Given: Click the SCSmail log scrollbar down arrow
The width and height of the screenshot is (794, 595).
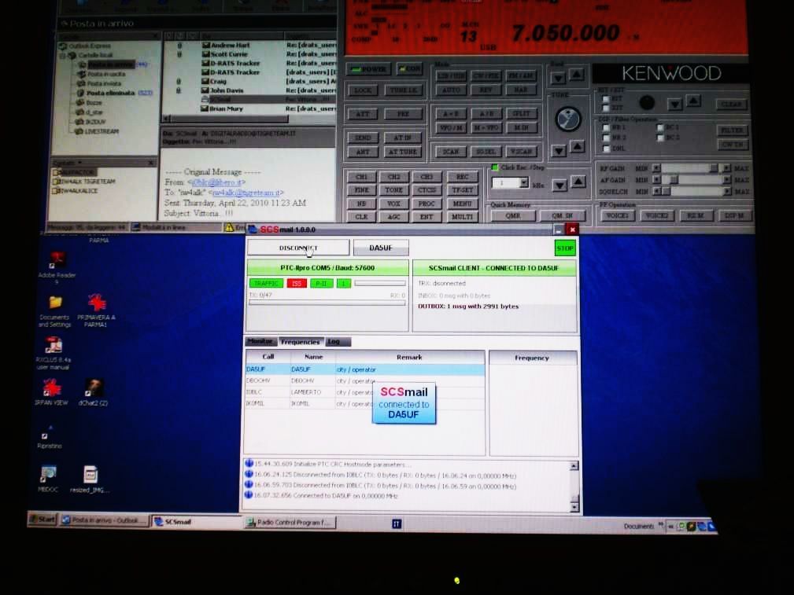Looking at the screenshot, I should click(x=574, y=506).
